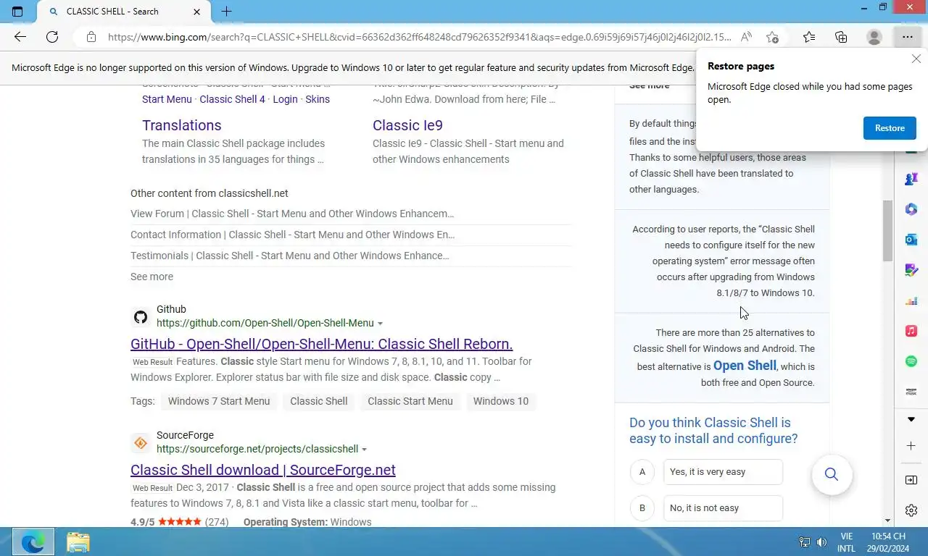Open a new tab with plus button

(226, 12)
